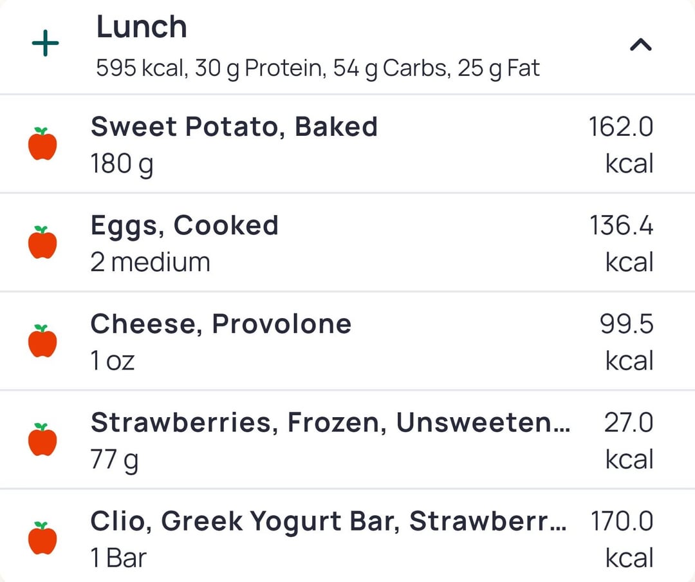Tap the Lunch meal heading
Image resolution: width=695 pixels, height=582 pixels.
point(142,27)
